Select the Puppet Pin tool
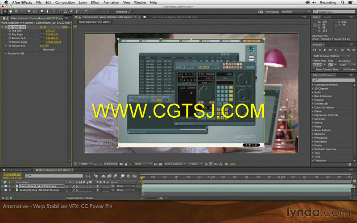357x223 pixels. coord(86,11)
